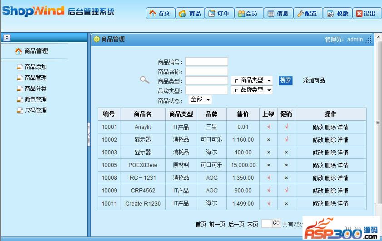Toggle 上架 checkmark for product 10001
This screenshot has height=241, width=382.
click(268, 127)
